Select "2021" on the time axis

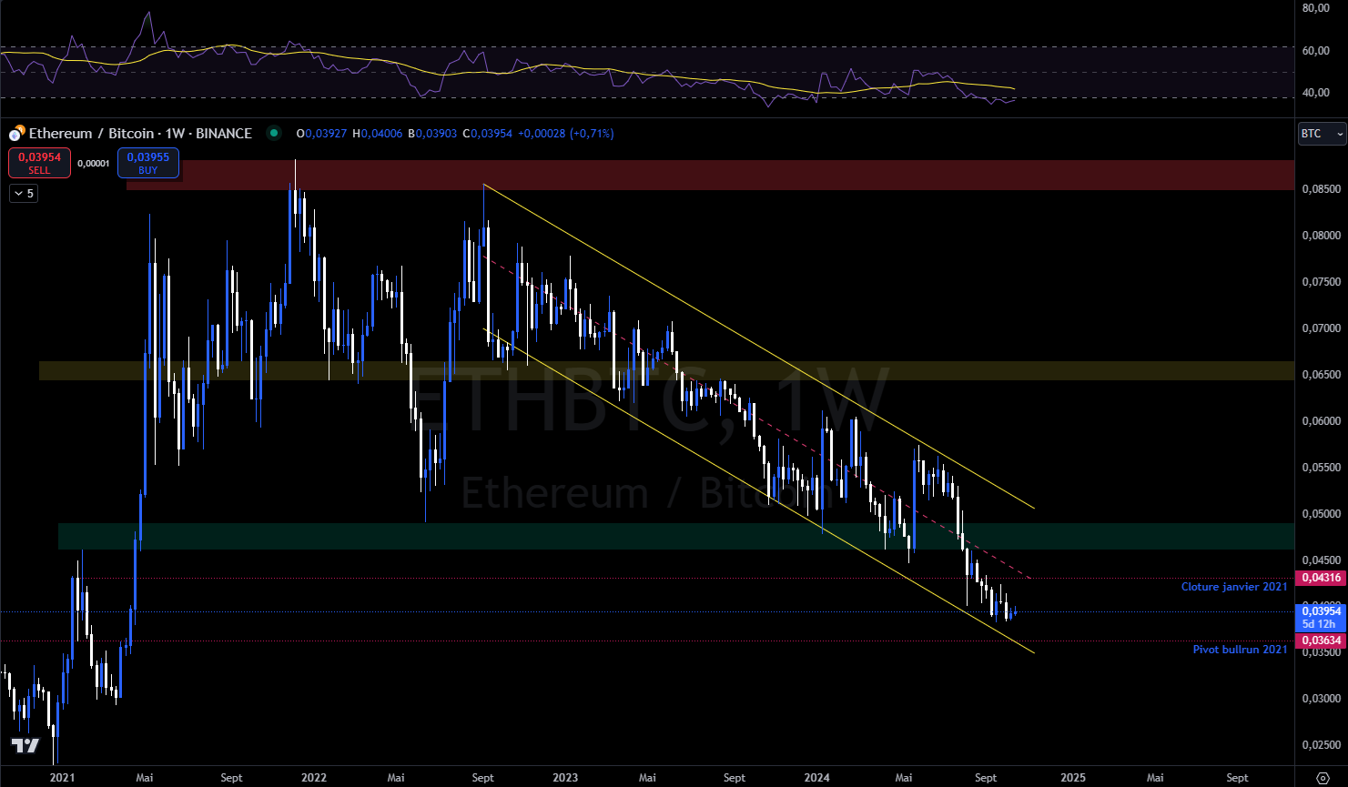tap(63, 778)
